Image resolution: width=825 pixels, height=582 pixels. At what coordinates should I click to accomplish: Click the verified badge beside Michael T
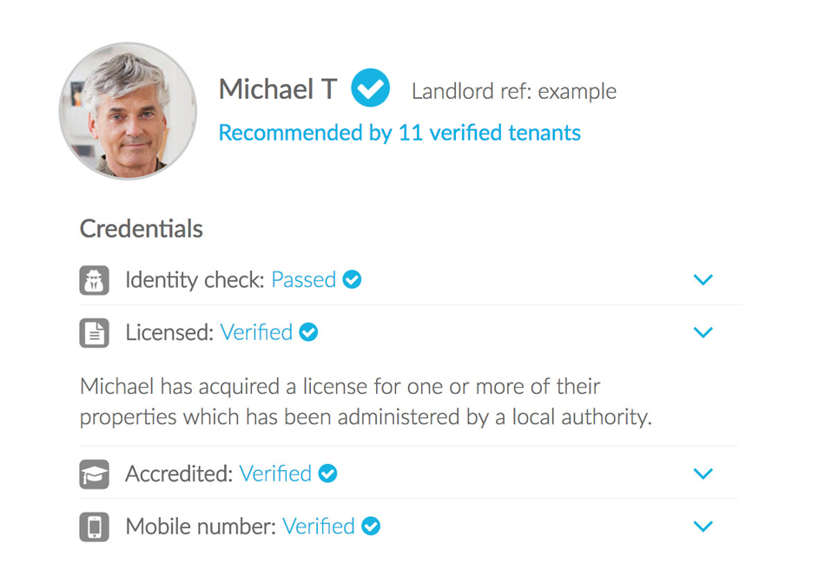(x=371, y=88)
